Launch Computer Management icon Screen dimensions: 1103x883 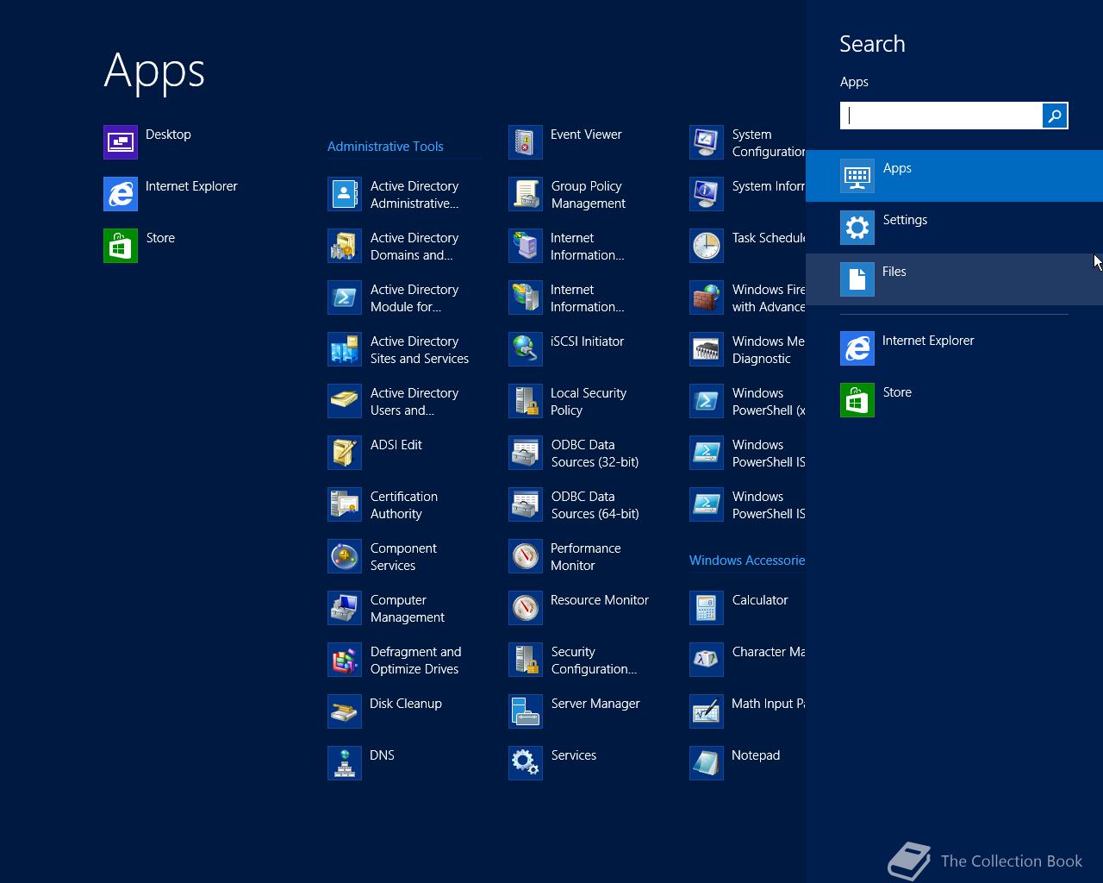coord(345,608)
